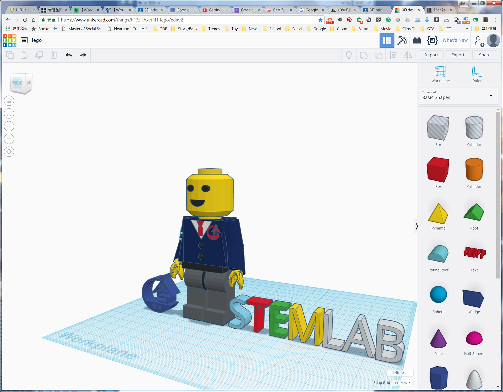503x392 pixels.
Task: Switch to the 1080P browser tab
Action: click(343, 10)
